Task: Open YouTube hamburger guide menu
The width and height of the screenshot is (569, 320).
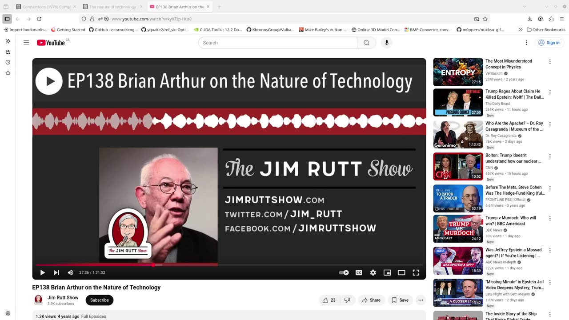Action: click(x=26, y=43)
